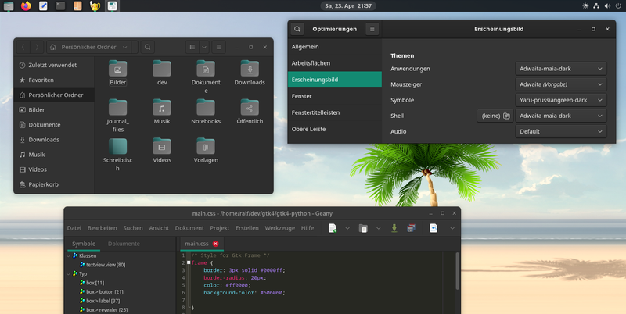Screen dimensions: 626x314
Task: Switch to the Dokumente sidebar tab in Geany
Action: point(124,244)
